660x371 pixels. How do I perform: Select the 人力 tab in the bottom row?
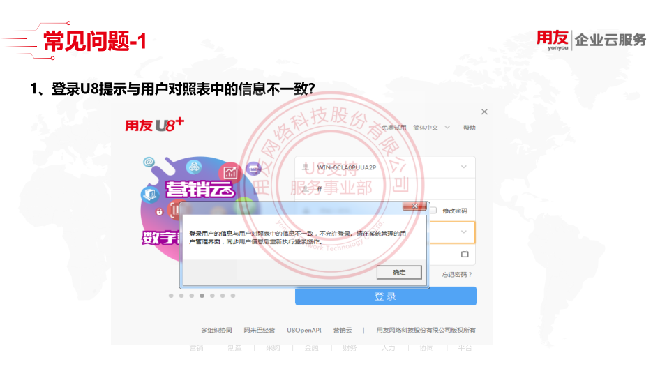click(x=388, y=348)
